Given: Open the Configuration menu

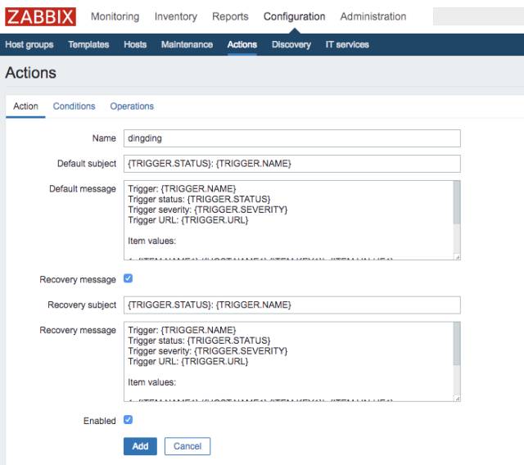Looking at the screenshot, I should pos(294,16).
